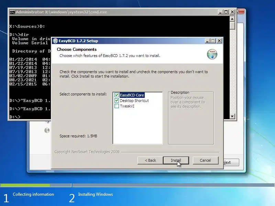Click the disc icon in installer window

pos(47,130)
